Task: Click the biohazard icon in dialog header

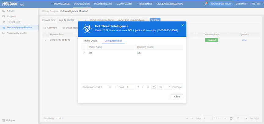Action: point(87,28)
